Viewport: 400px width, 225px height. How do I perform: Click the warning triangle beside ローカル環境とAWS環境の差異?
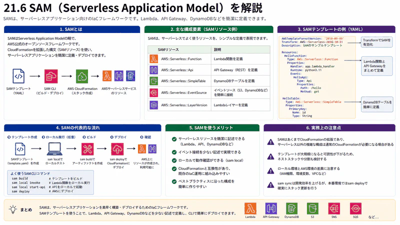(270, 171)
